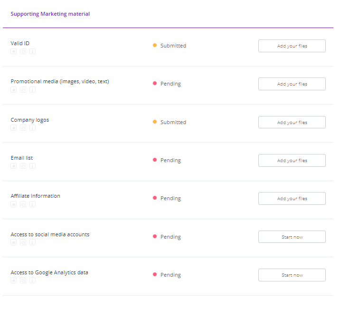Mark Email list with the star icon

(14, 166)
